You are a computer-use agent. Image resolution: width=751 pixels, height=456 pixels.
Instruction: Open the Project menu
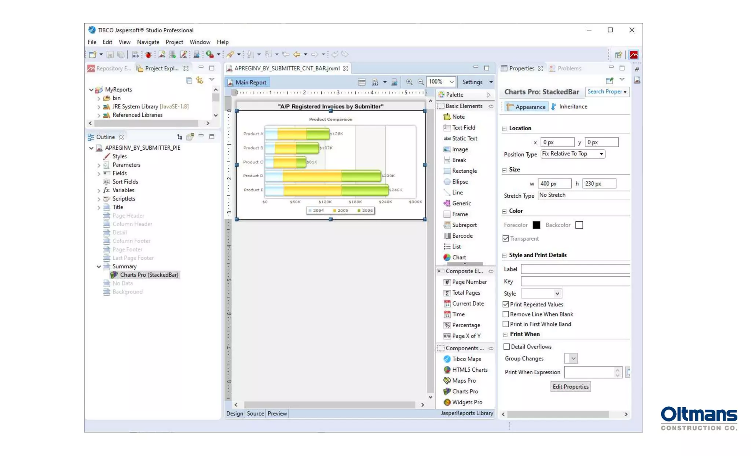pos(174,42)
